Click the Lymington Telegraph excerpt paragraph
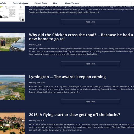134x134 pixels. [x=81, y=89]
